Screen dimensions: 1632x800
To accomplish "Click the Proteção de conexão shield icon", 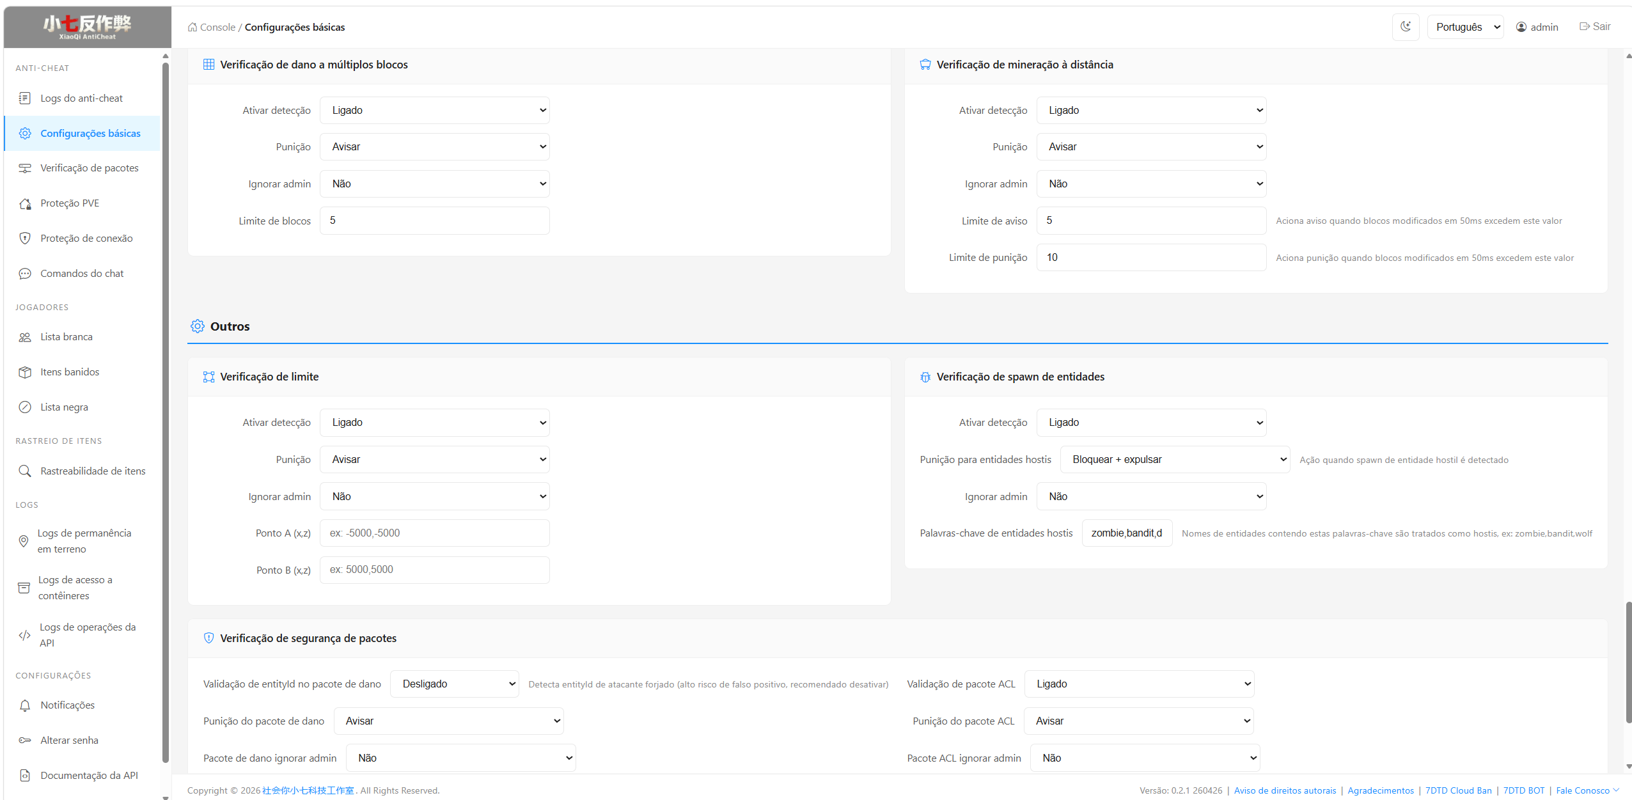I will (25, 239).
